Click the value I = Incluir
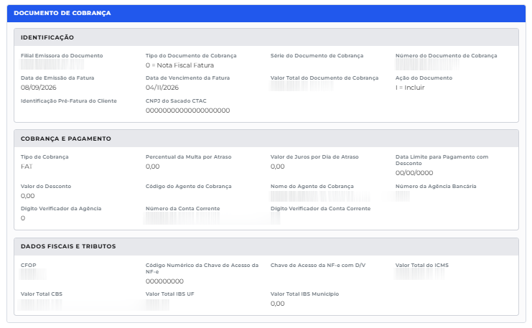532x328 pixels. 410,88
